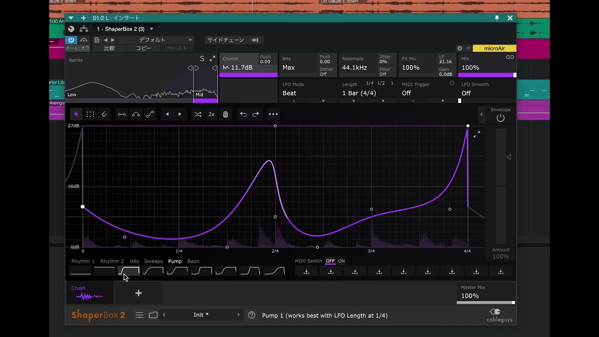Switch to Basic waveform tab
The width and height of the screenshot is (599, 337).
[193, 261]
